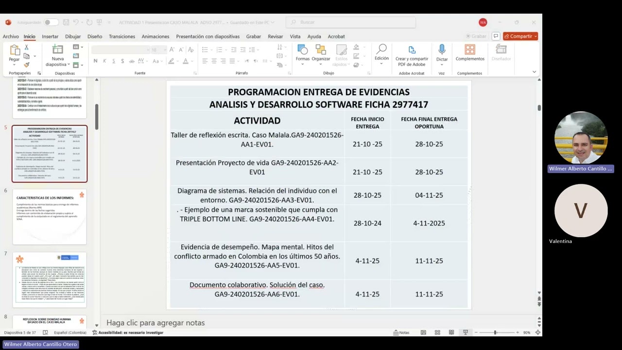Align text right in Párrafo group
This screenshot has width=622, height=350.
click(x=224, y=61)
